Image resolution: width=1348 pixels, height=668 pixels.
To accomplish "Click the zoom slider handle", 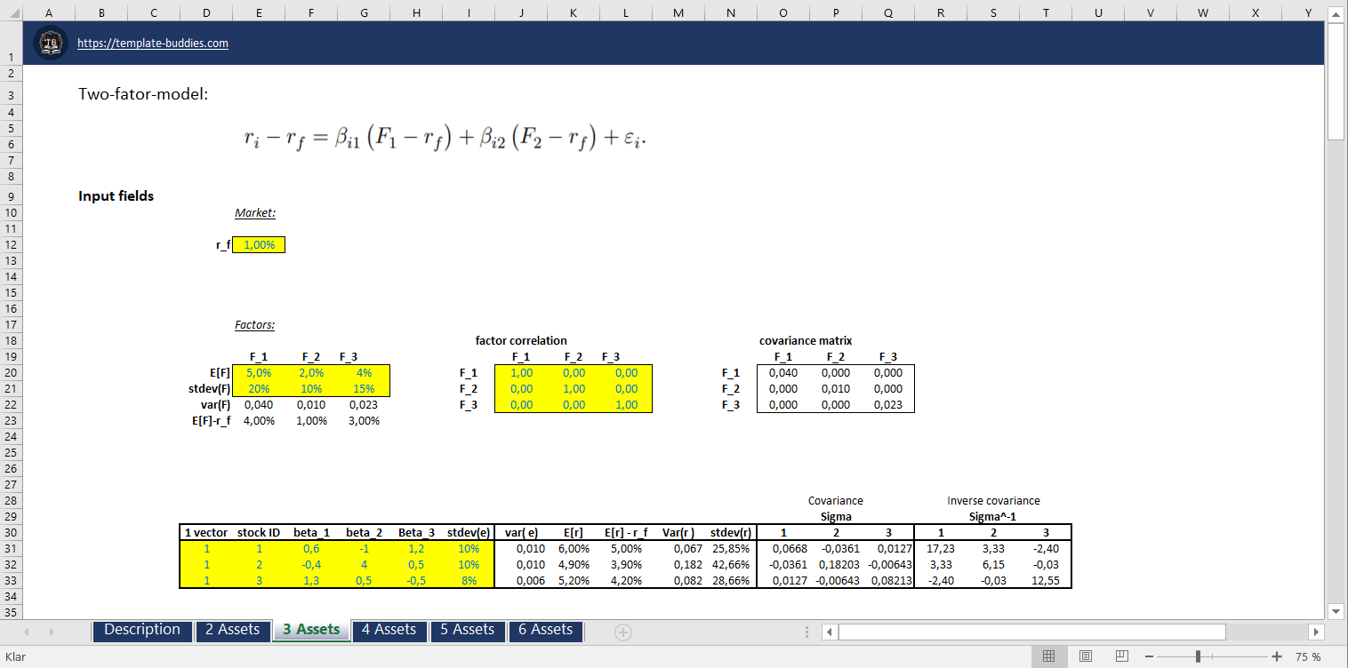I will coord(1199,656).
